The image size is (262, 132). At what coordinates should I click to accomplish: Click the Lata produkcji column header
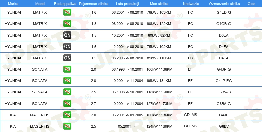127,4
